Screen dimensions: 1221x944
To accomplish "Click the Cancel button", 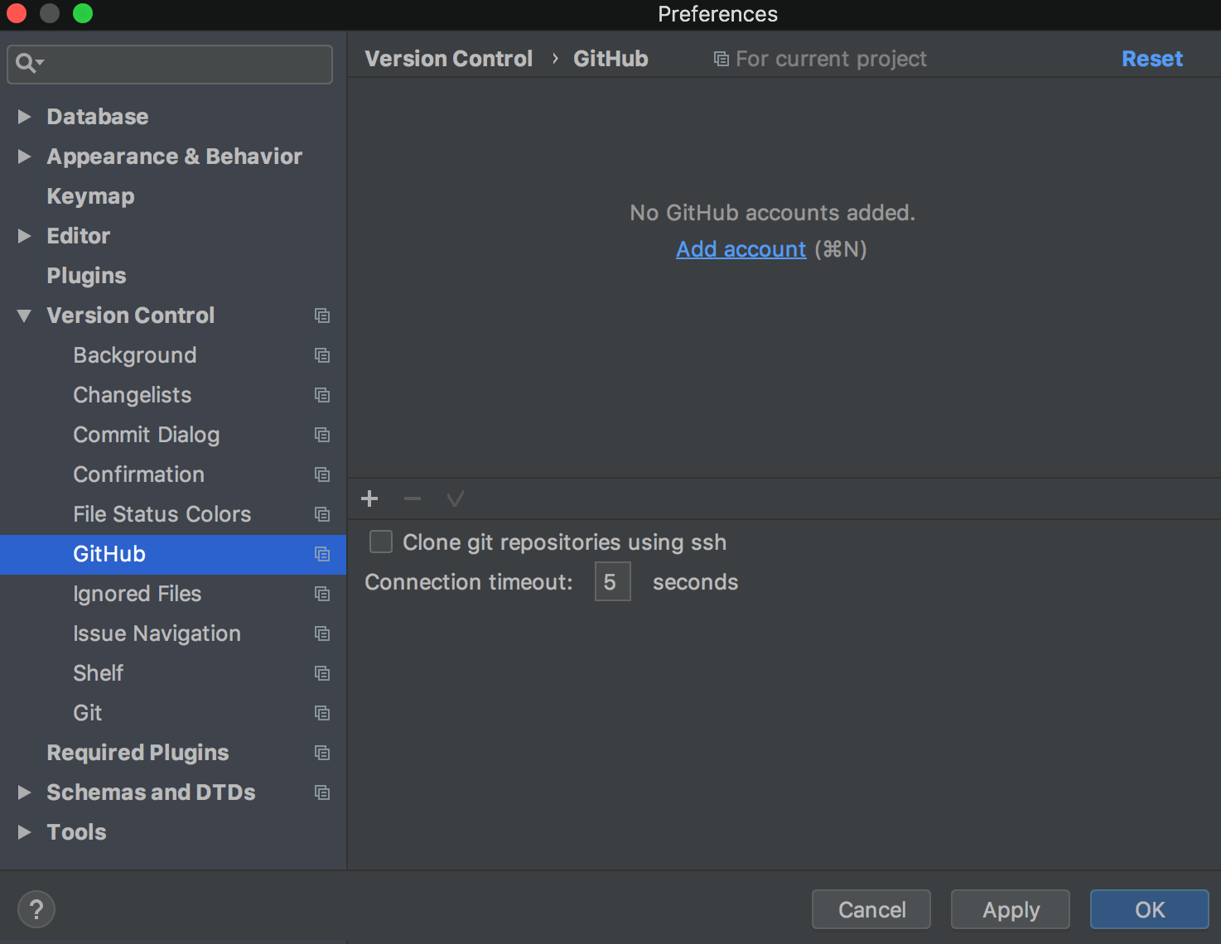I will click(871, 909).
